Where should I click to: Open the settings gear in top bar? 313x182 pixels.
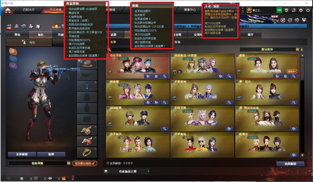click(301, 10)
